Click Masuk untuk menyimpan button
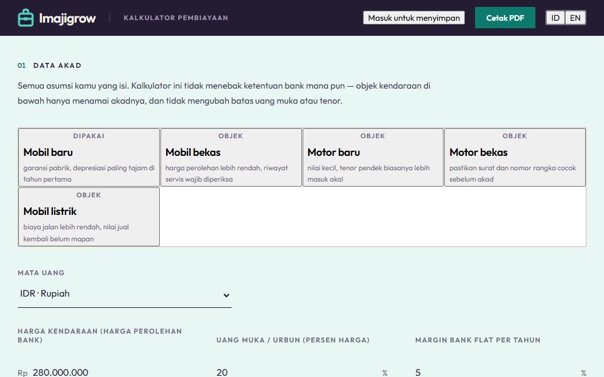Screen dimensions: 604x377 tap(414, 18)
